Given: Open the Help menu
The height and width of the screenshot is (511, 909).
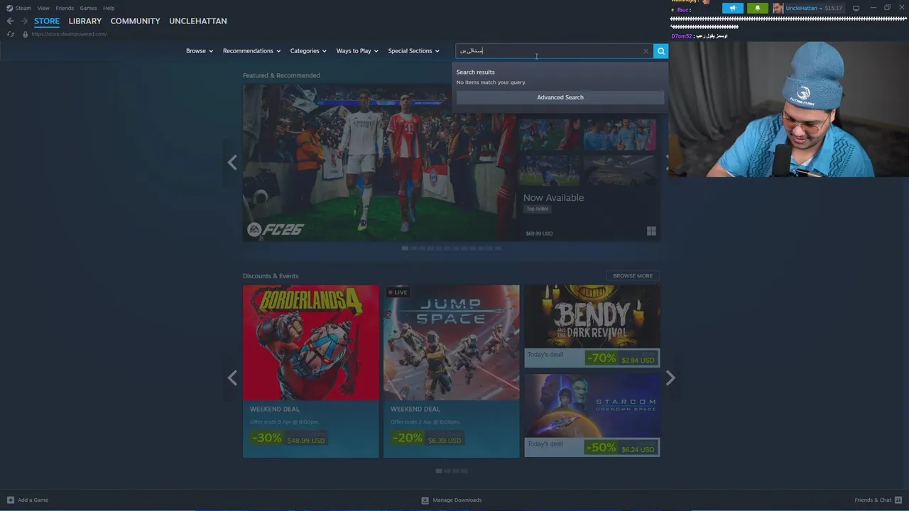Looking at the screenshot, I should [109, 9].
